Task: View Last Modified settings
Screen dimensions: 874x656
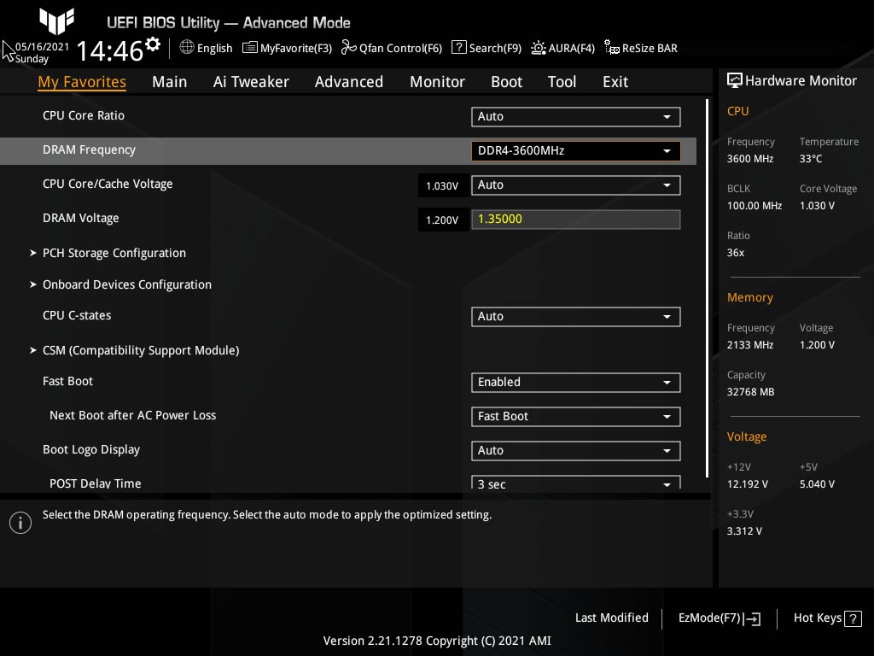Action: (x=611, y=618)
